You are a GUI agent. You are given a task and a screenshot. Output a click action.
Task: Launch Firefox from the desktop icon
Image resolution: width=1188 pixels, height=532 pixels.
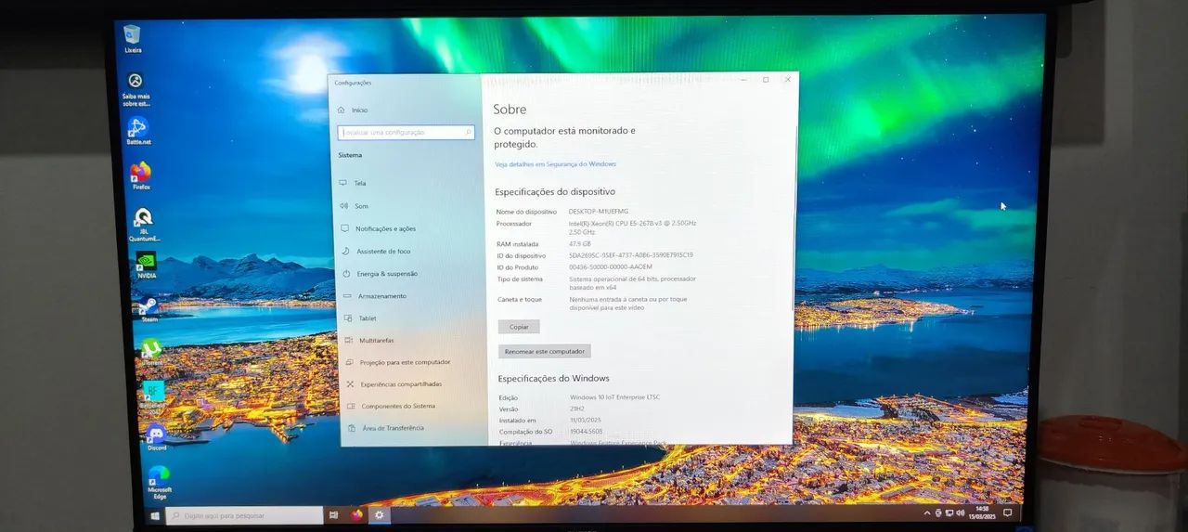coord(140,174)
